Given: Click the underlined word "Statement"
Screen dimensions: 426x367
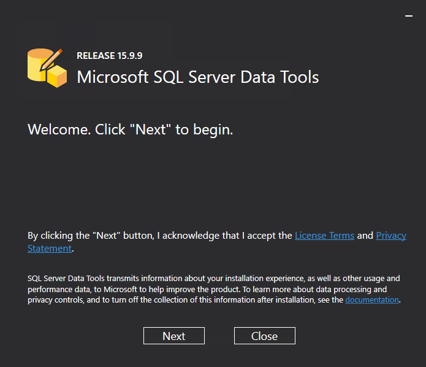Looking at the screenshot, I should 50,249.
